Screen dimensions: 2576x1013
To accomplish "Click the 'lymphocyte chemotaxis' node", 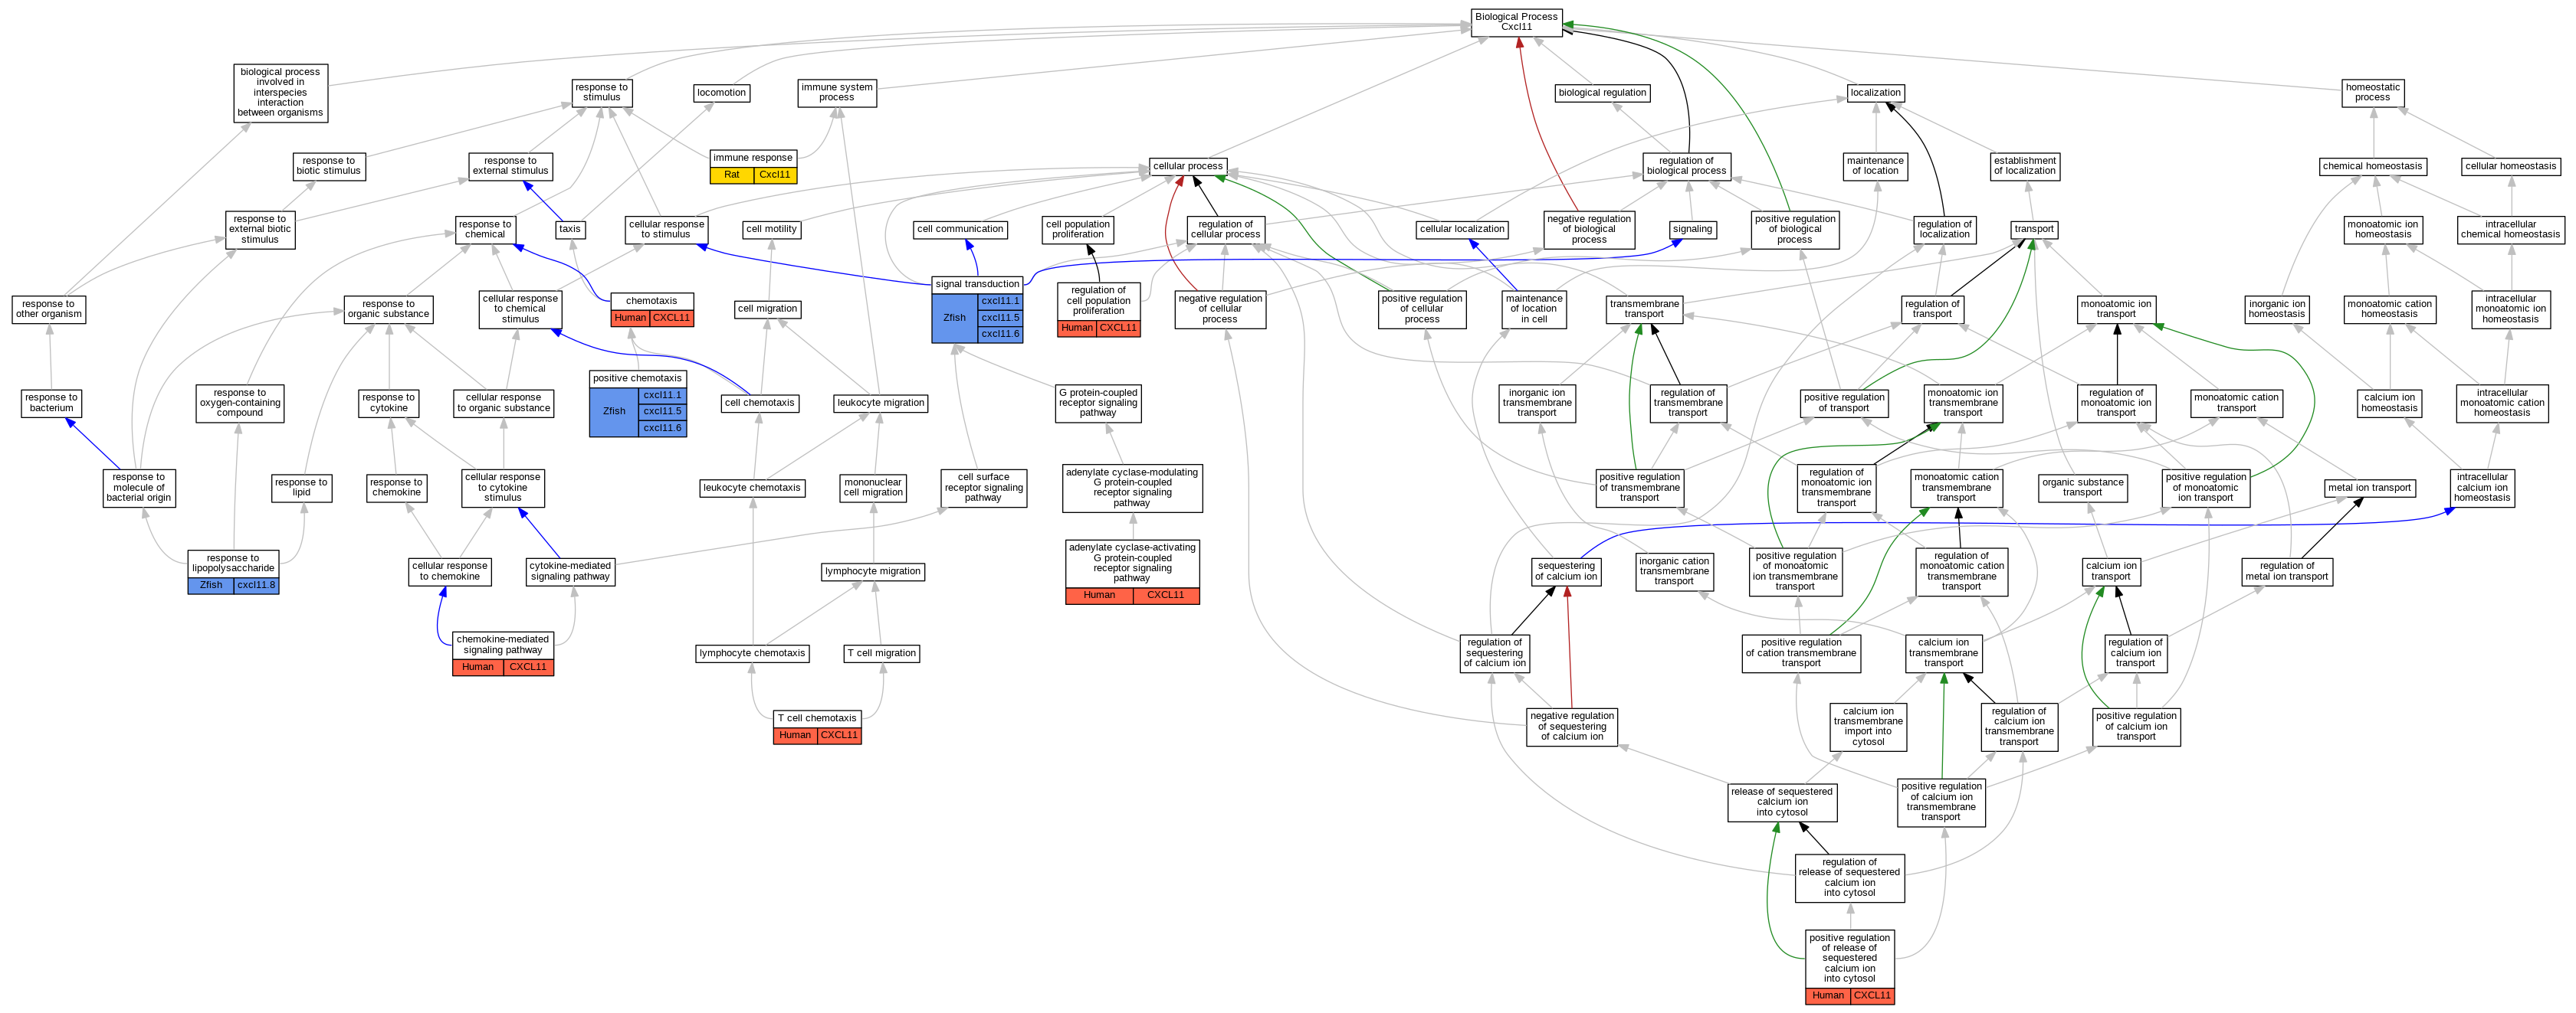I will (752, 653).
